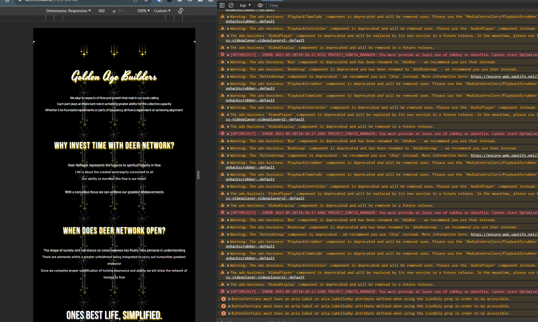The image size is (538, 322).
Task: Click the first OPTIMIZELY error red icon
Action: tap(222, 54)
